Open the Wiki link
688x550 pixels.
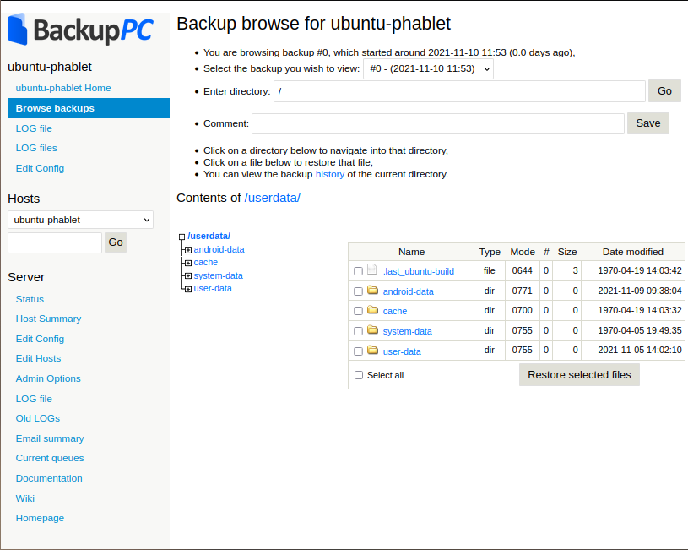pos(25,498)
